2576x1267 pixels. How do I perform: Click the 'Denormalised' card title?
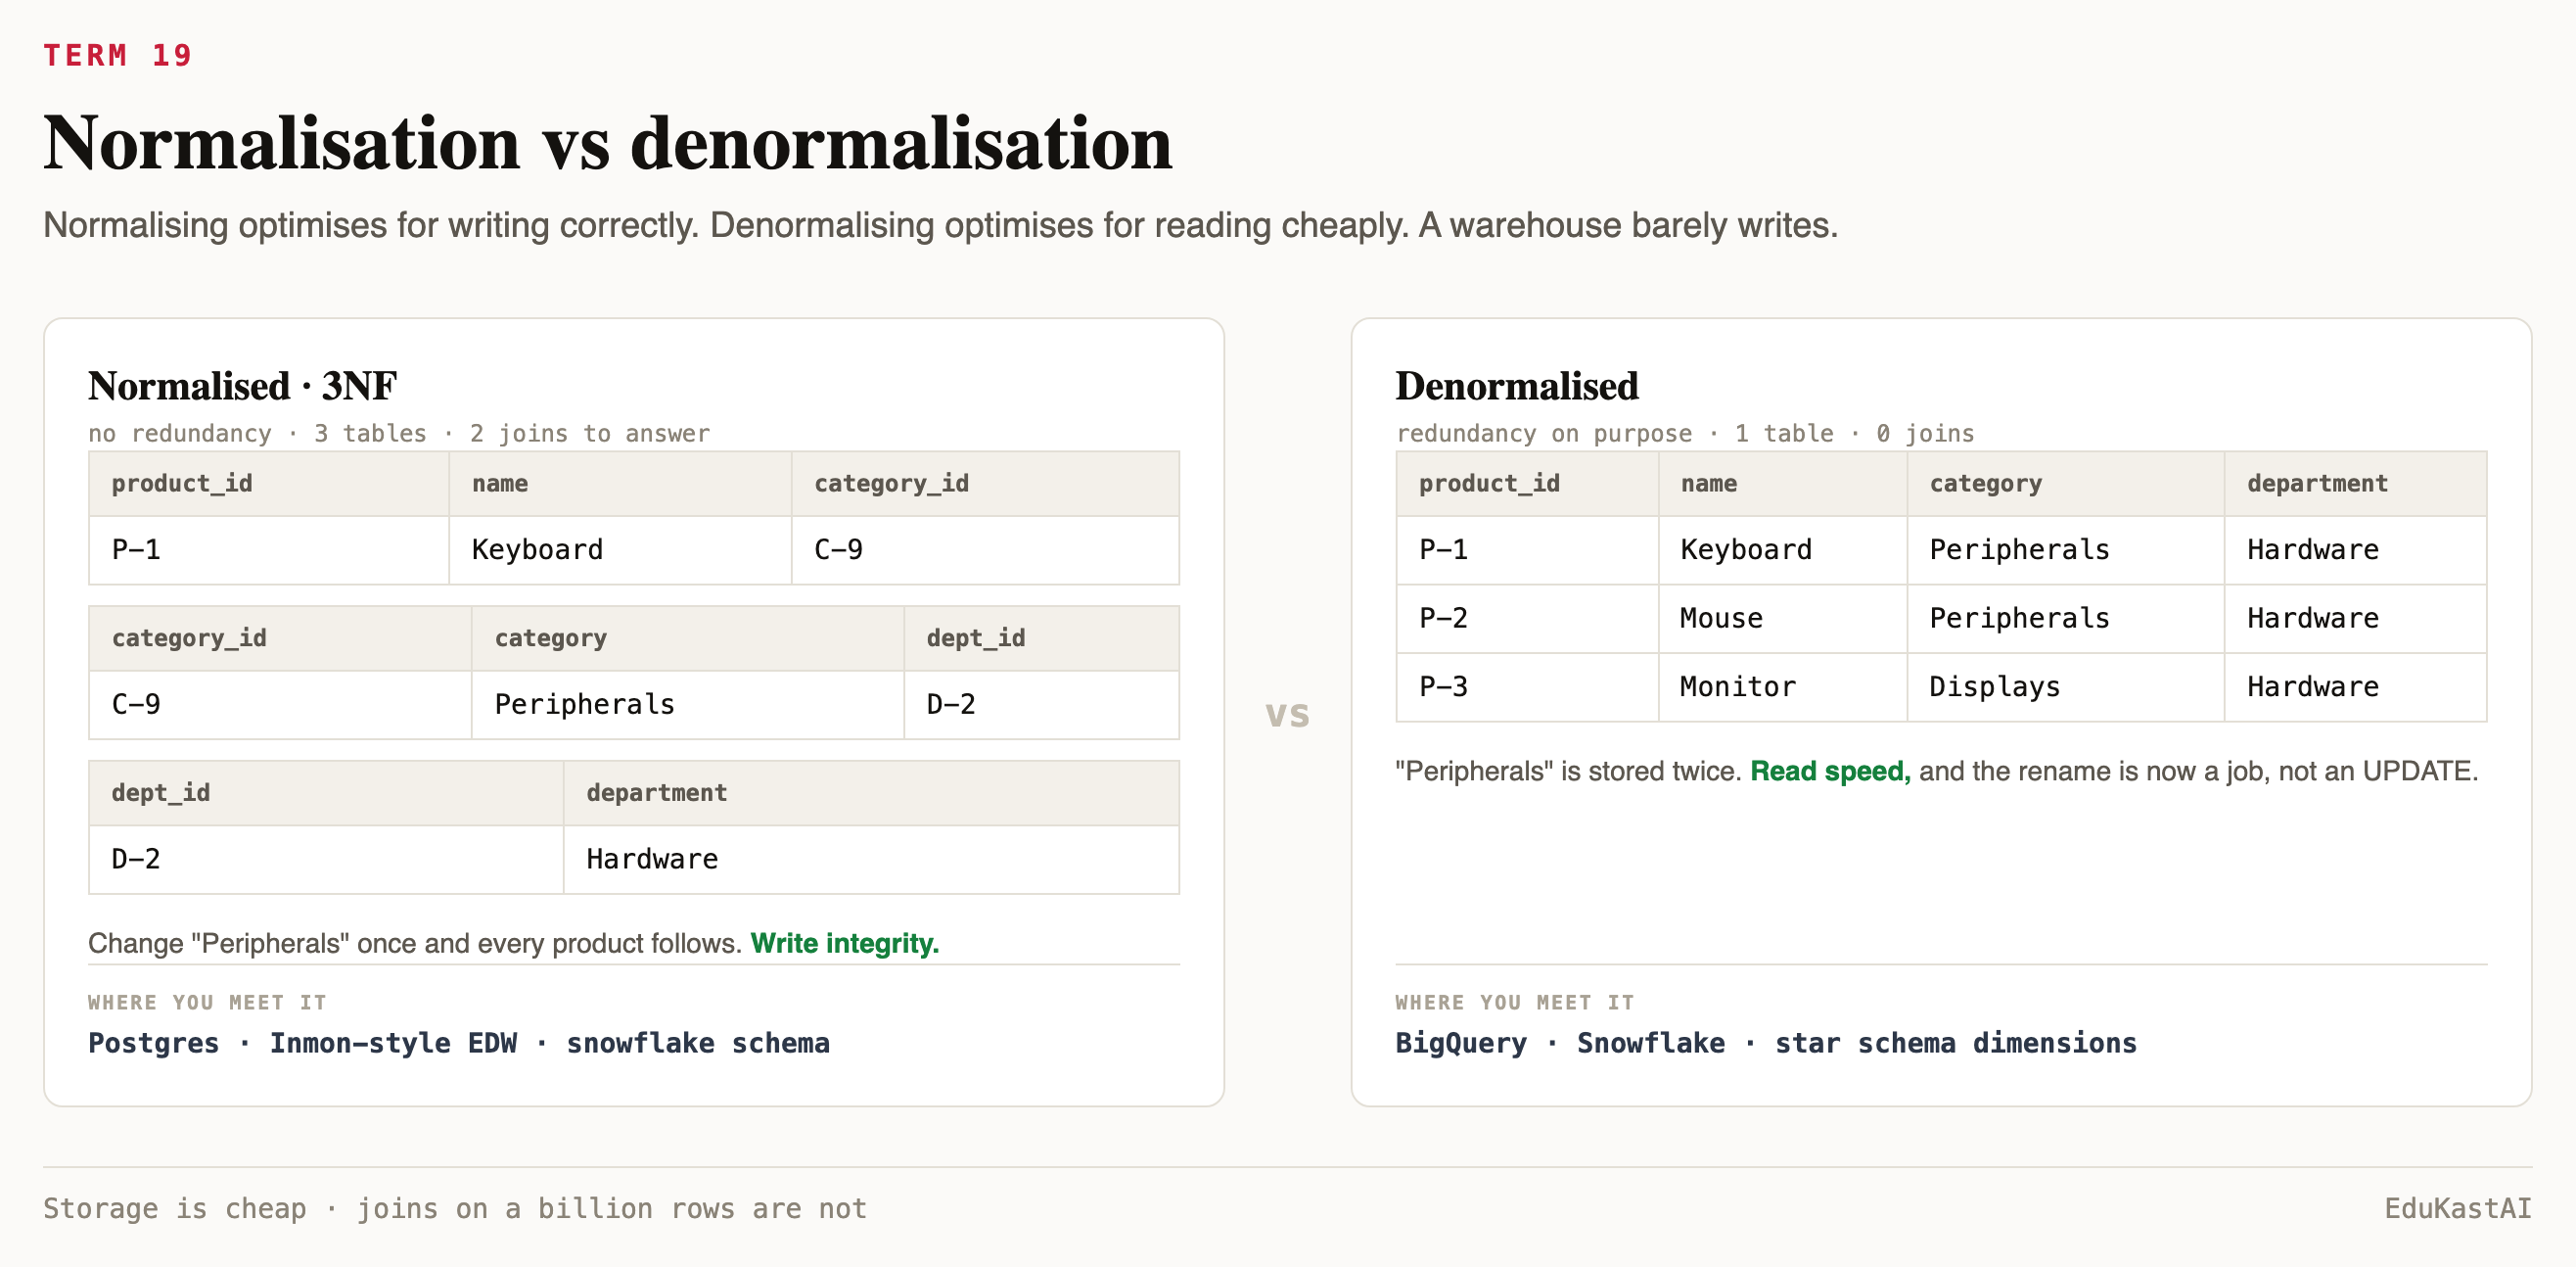click(1516, 387)
